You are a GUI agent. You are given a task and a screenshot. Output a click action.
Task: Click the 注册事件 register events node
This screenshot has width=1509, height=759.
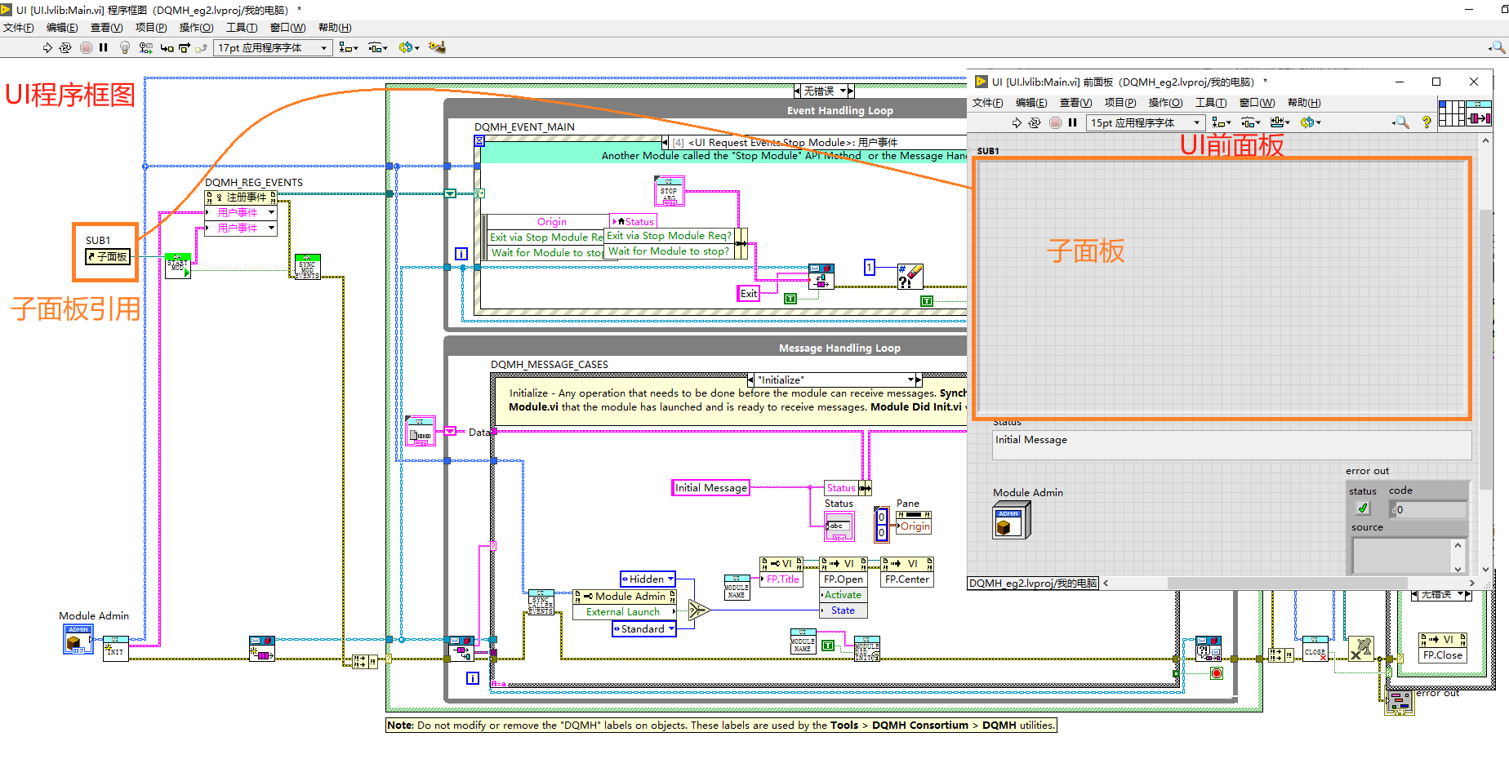coord(241,198)
